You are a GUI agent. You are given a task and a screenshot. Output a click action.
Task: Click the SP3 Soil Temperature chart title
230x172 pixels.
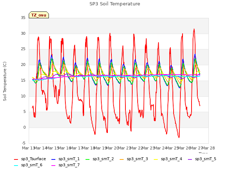pos(115,4)
